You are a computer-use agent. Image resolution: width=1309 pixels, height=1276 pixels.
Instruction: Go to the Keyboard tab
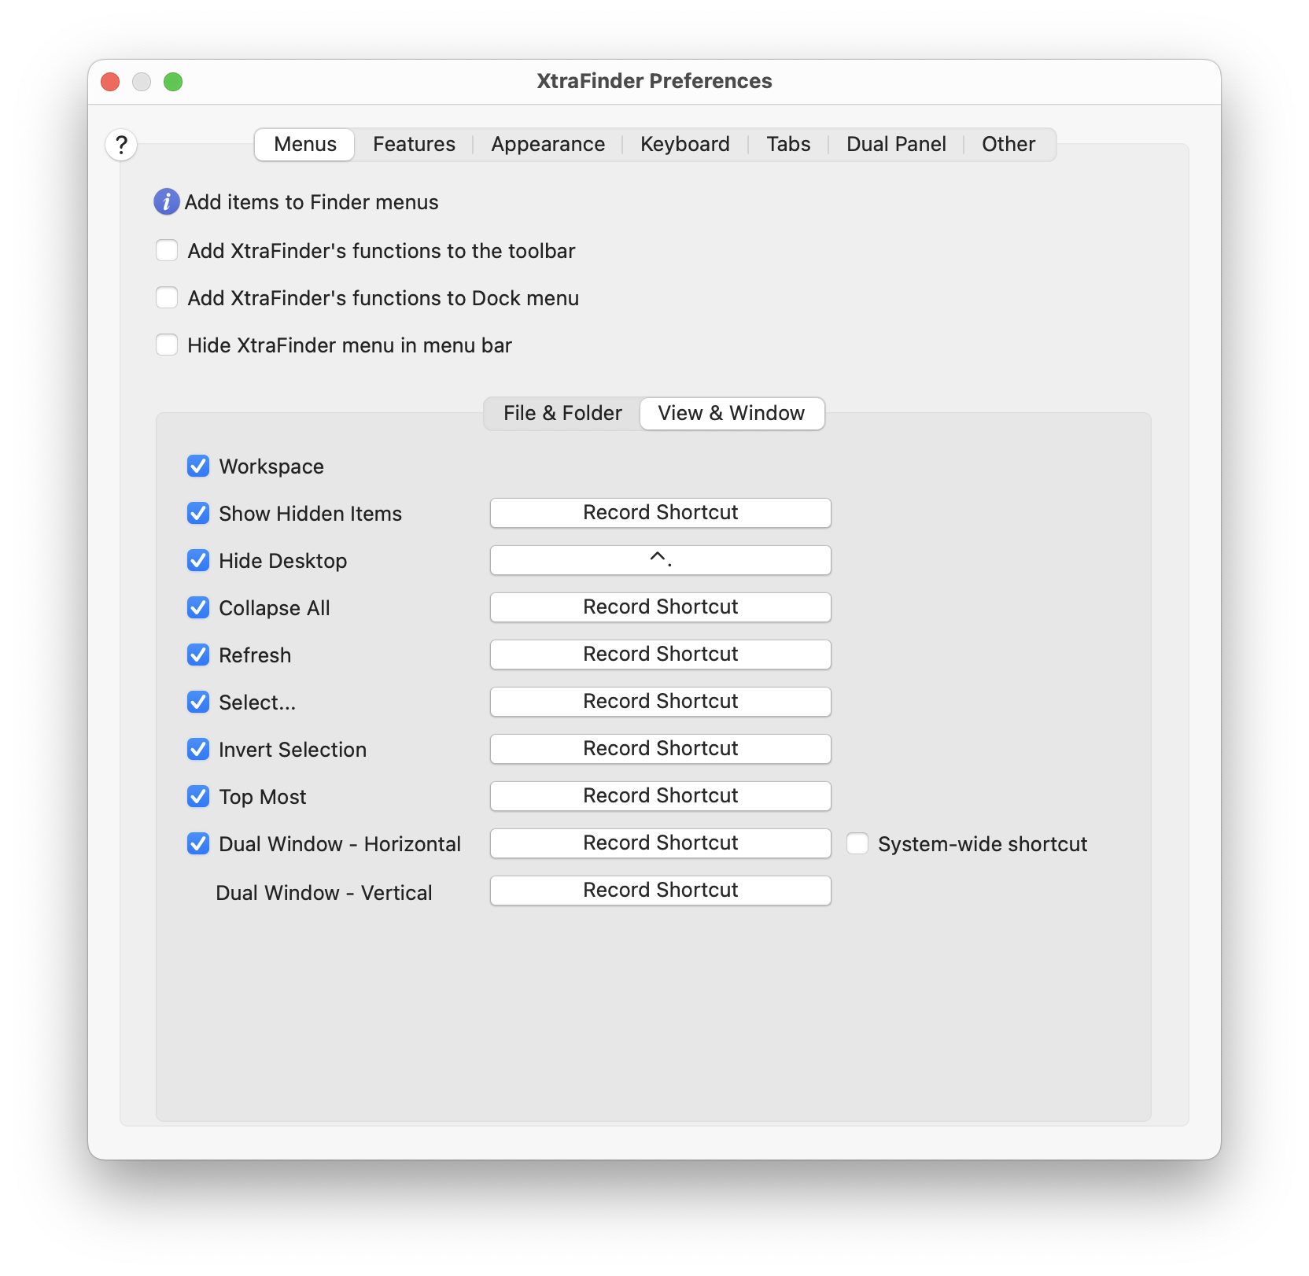(x=684, y=145)
